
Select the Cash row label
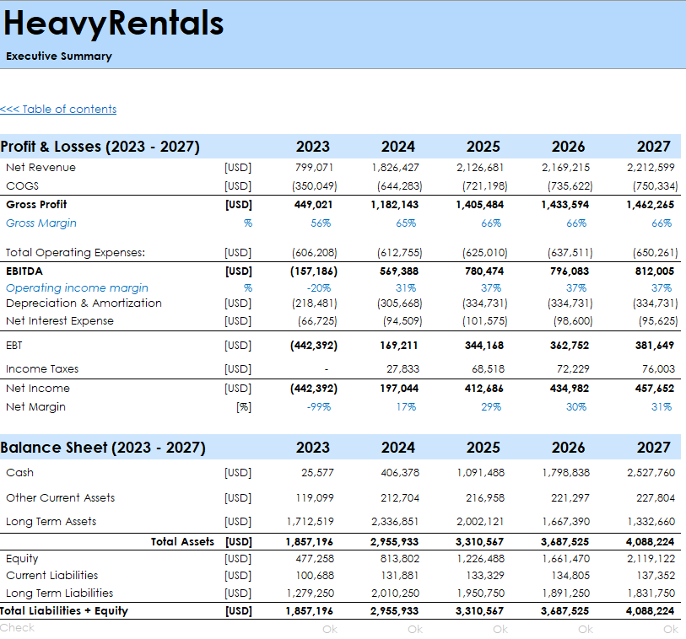pos(19,472)
